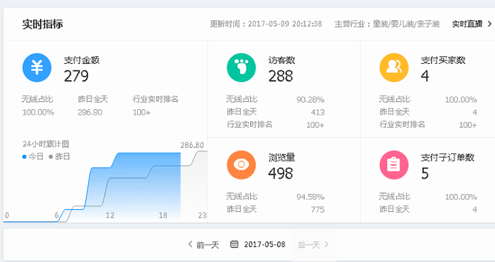495x262 pixels.
Task: Click the 支付金额 label
Action: (82, 60)
